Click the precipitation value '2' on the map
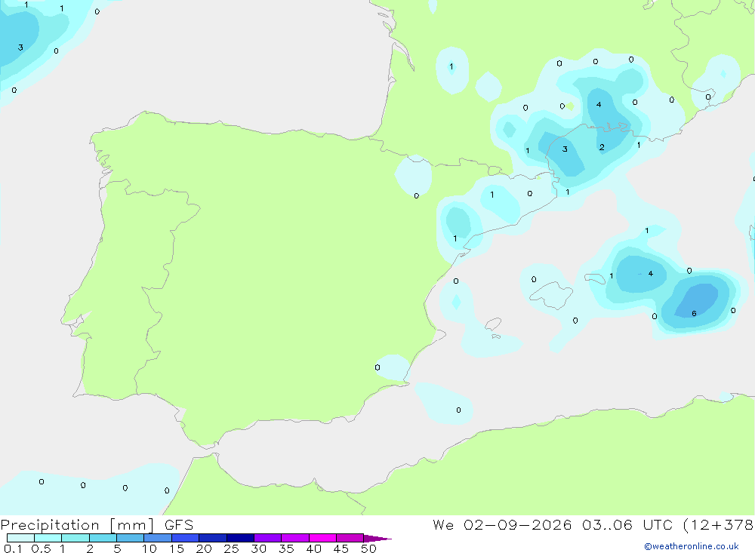755x553 pixels. pyautogui.click(x=602, y=147)
